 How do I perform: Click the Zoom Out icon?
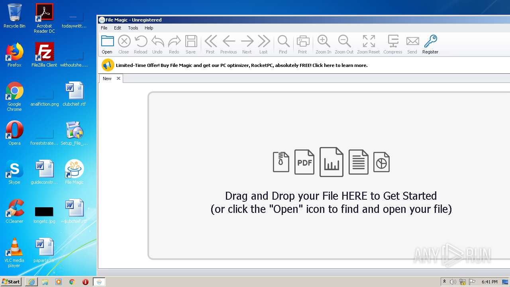(x=344, y=41)
